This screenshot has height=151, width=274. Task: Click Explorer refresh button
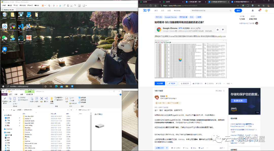pyautogui.click(x=71, y=110)
